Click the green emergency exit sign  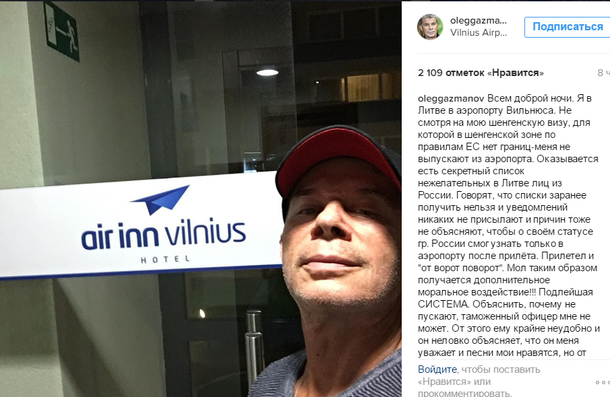click(61, 31)
